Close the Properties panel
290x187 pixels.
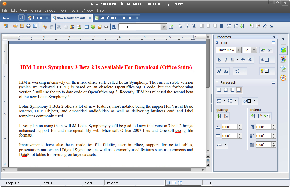pyautogui.click(x=274, y=37)
